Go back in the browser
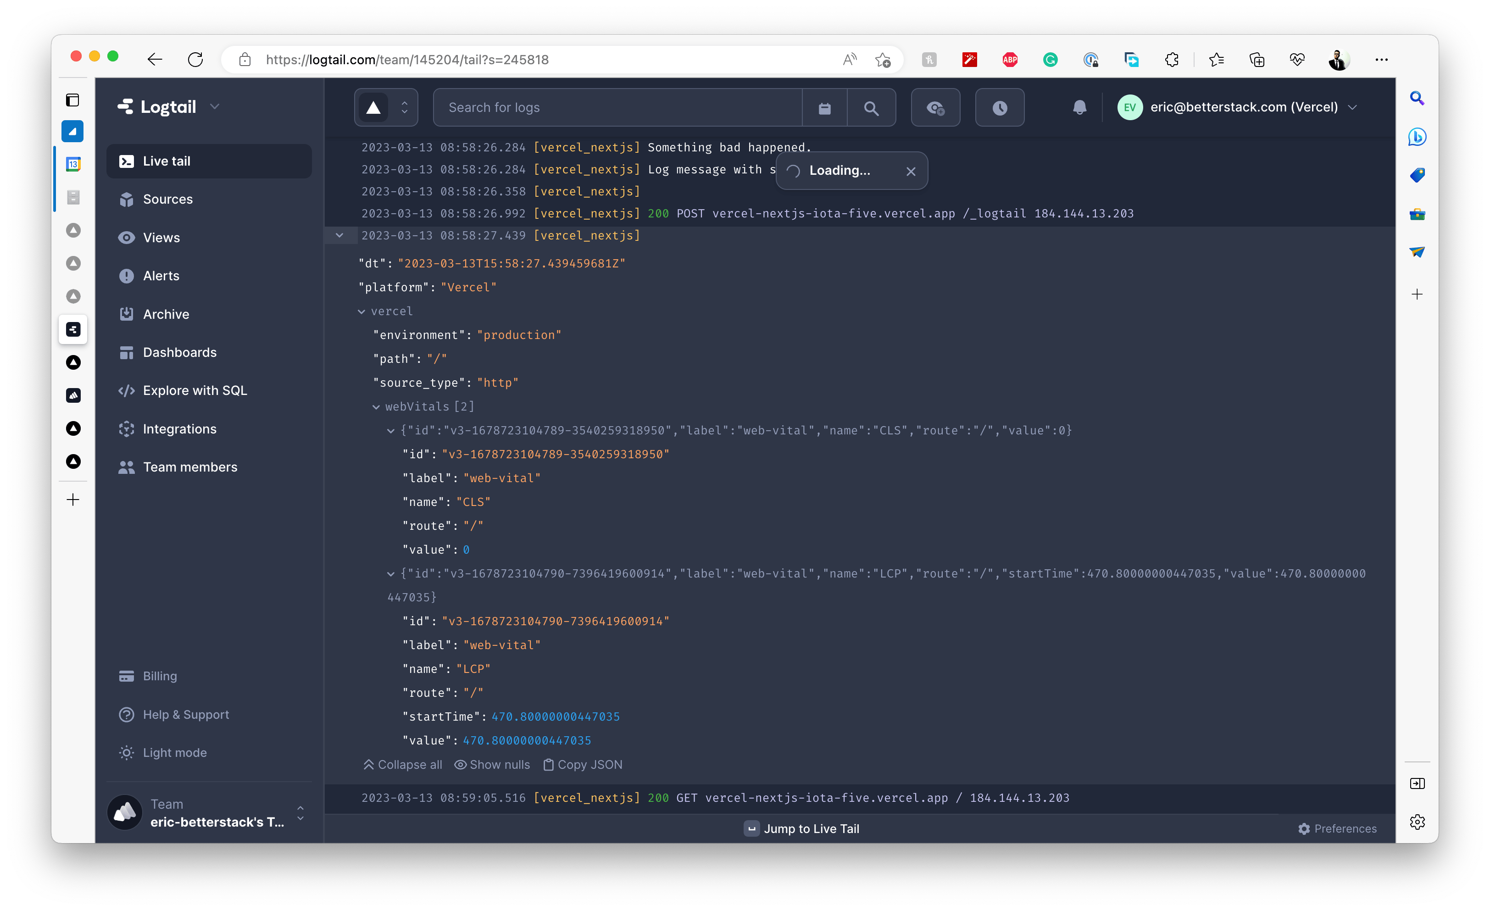 click(x=155, y=59)
